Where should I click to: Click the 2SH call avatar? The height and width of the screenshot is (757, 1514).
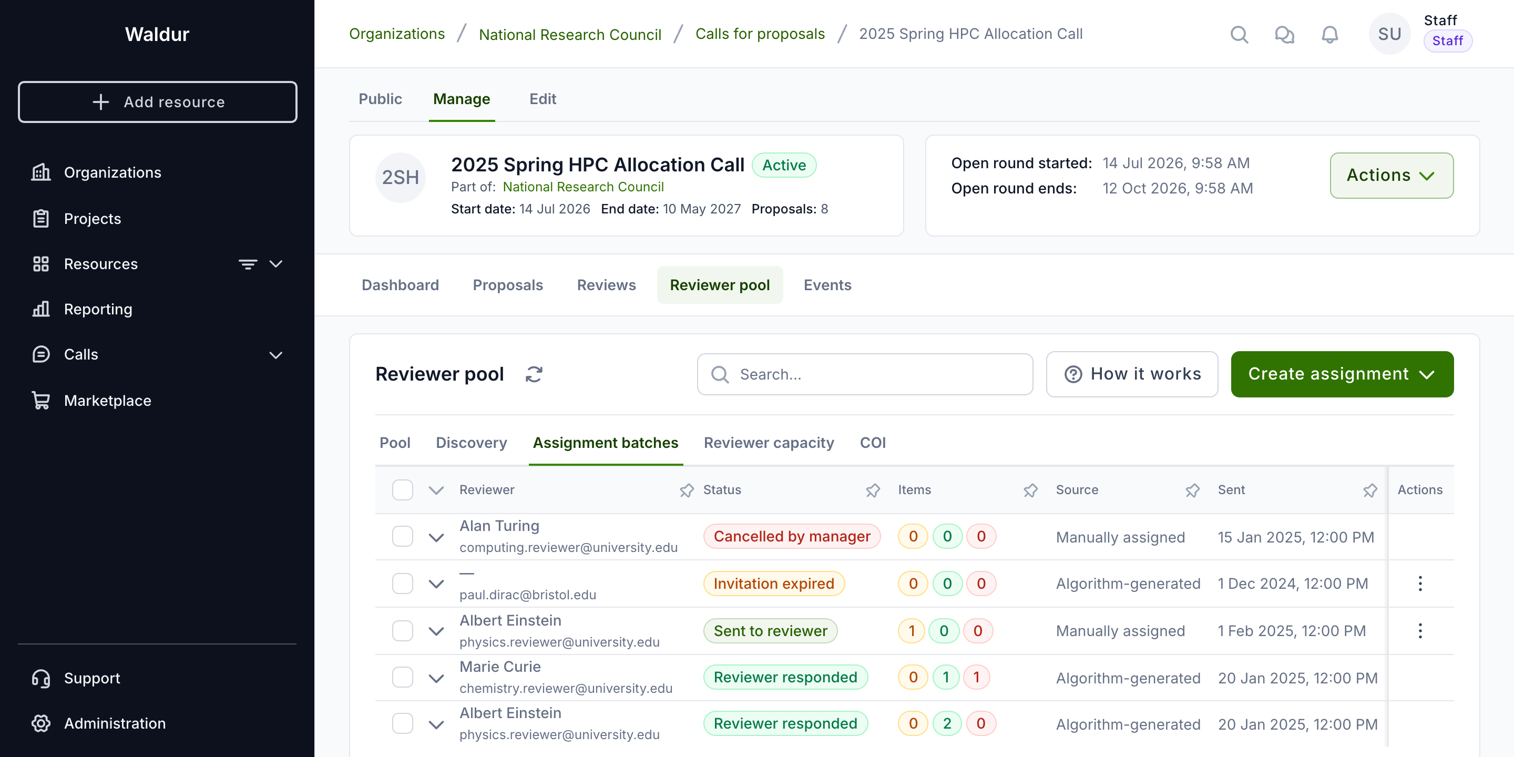click(400, 178)
